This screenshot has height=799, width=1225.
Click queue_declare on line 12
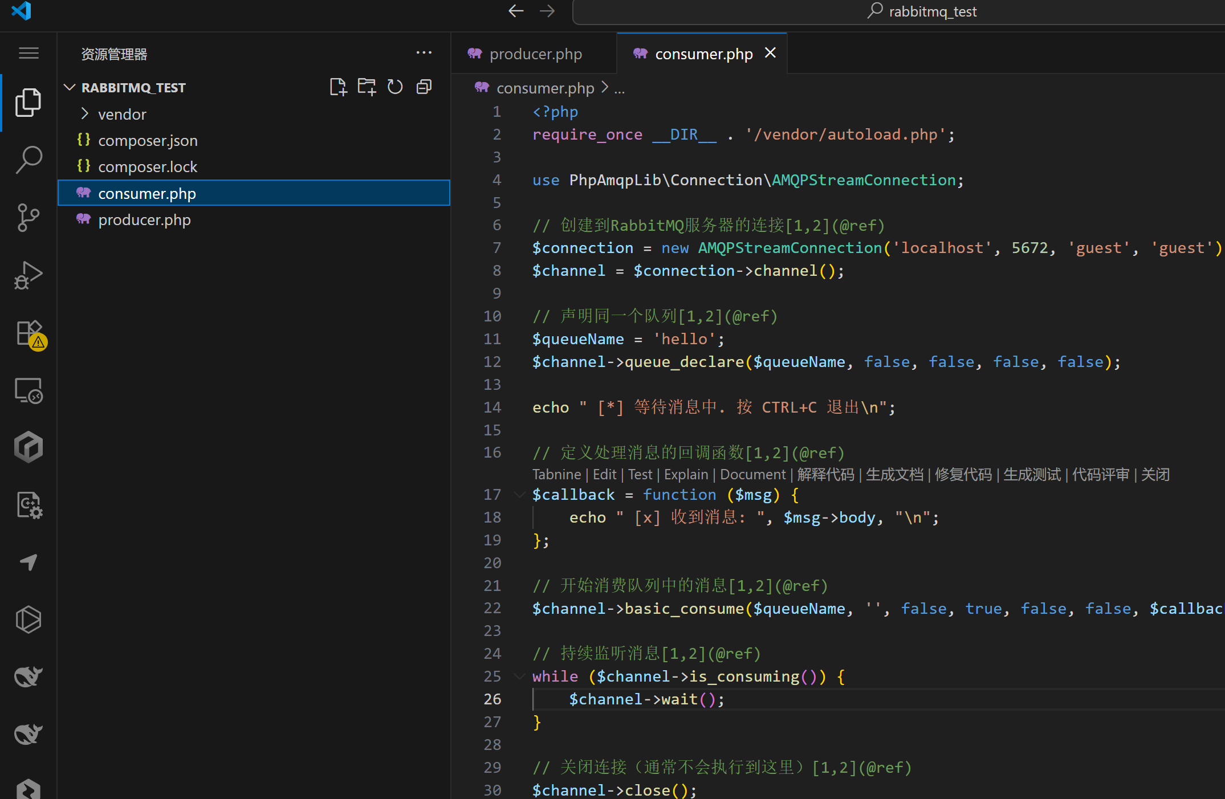click(684, 362)
